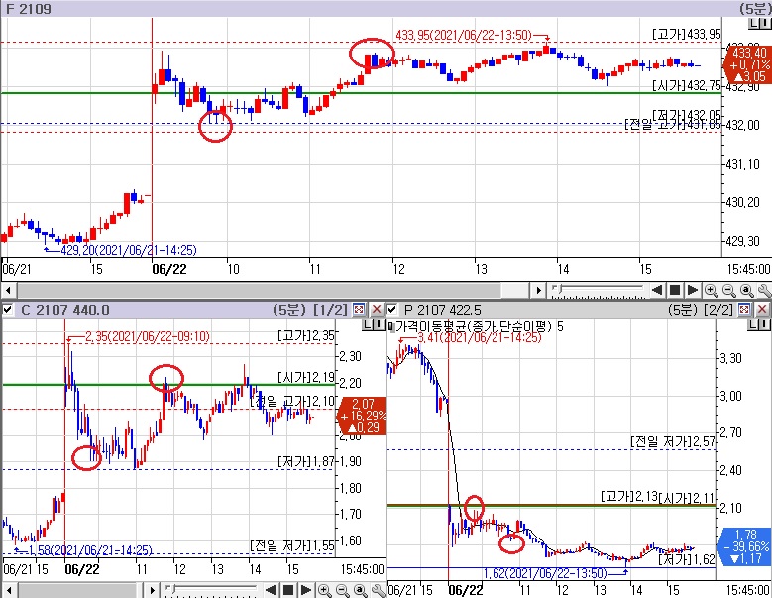Viewport: 772px width, 598px height.
Task: Click the 3.41(2021/06/21-14:25) annotation
Action: pos(480,338)
